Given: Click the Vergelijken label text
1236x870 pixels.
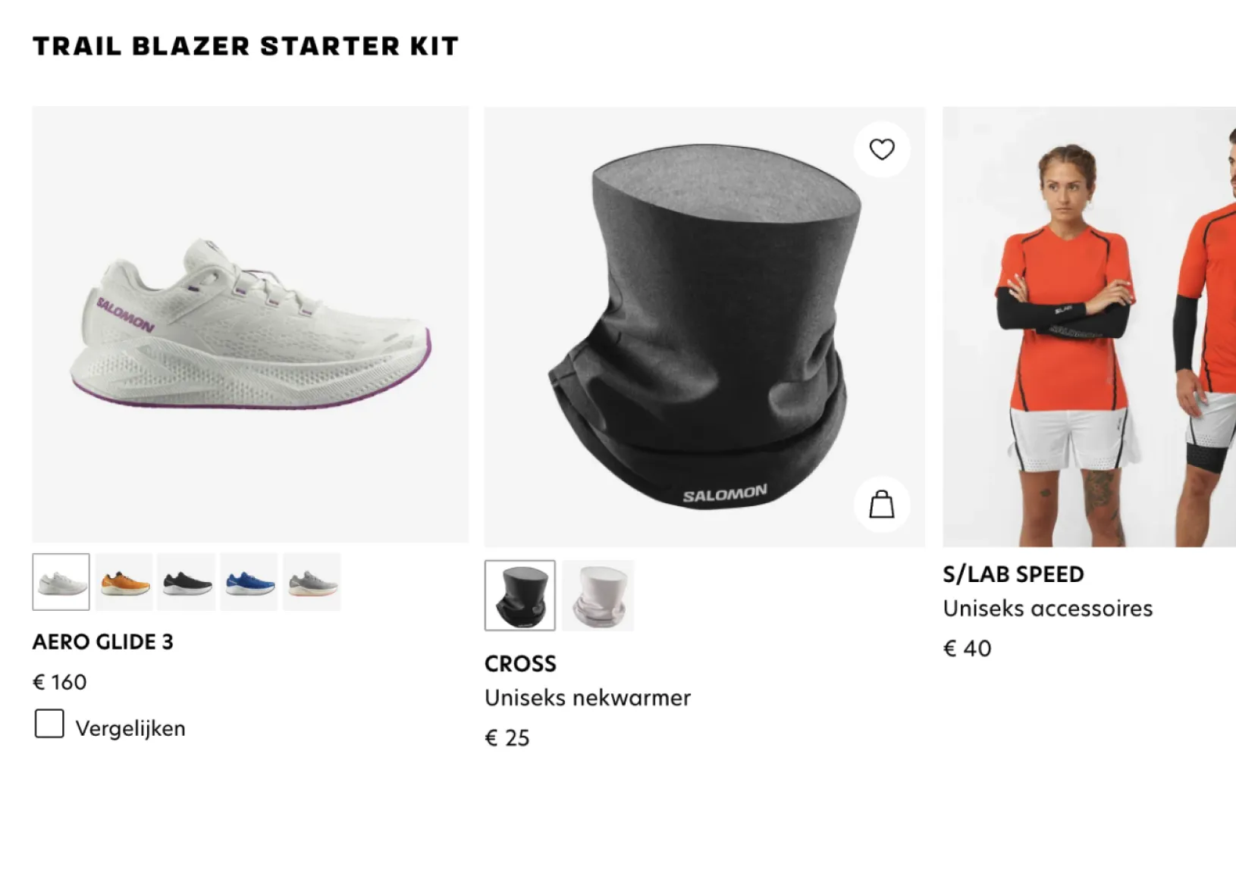Looking at the screenshot, I should point(130,728).
